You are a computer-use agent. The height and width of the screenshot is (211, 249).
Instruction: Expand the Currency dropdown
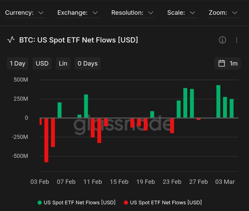point(25,13)
